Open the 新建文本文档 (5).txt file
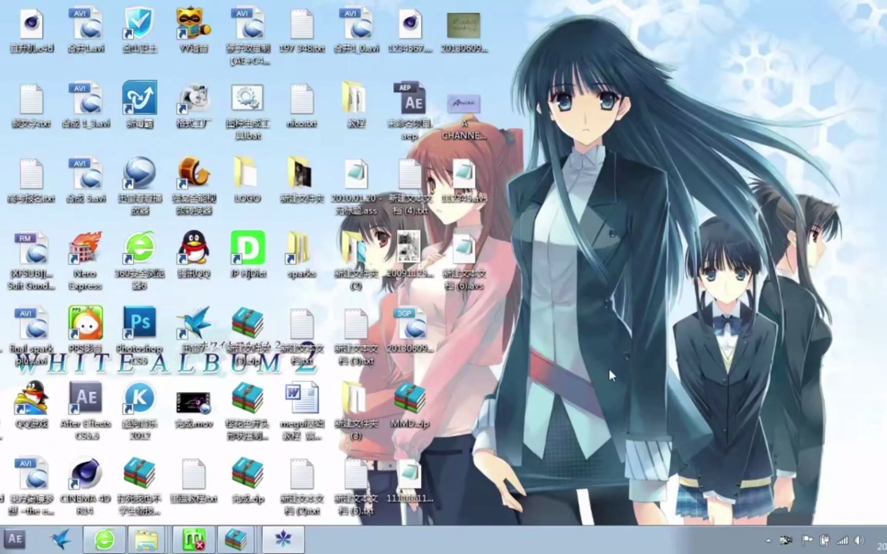 (356, 487)
